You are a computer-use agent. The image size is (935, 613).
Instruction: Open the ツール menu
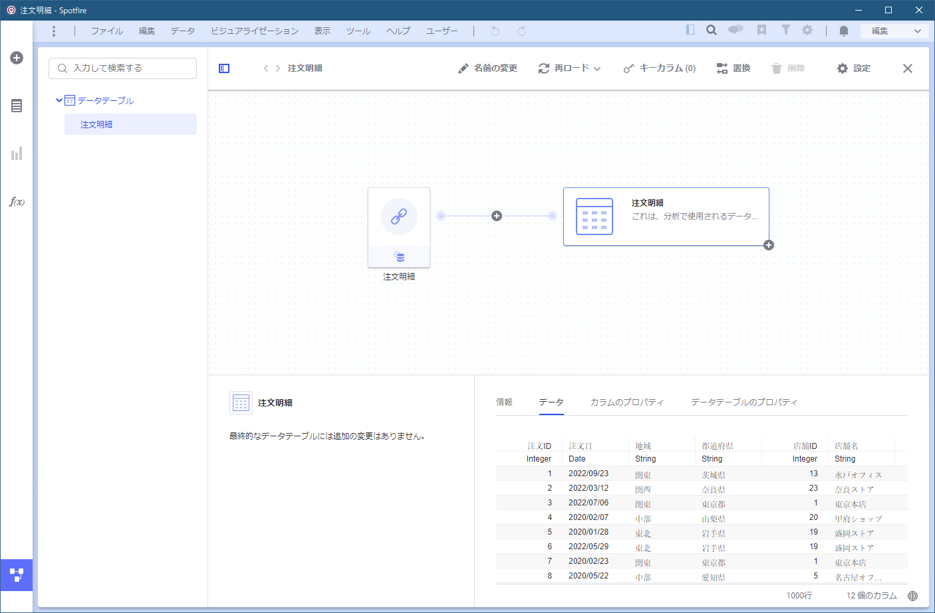click(x=358, y=31)
